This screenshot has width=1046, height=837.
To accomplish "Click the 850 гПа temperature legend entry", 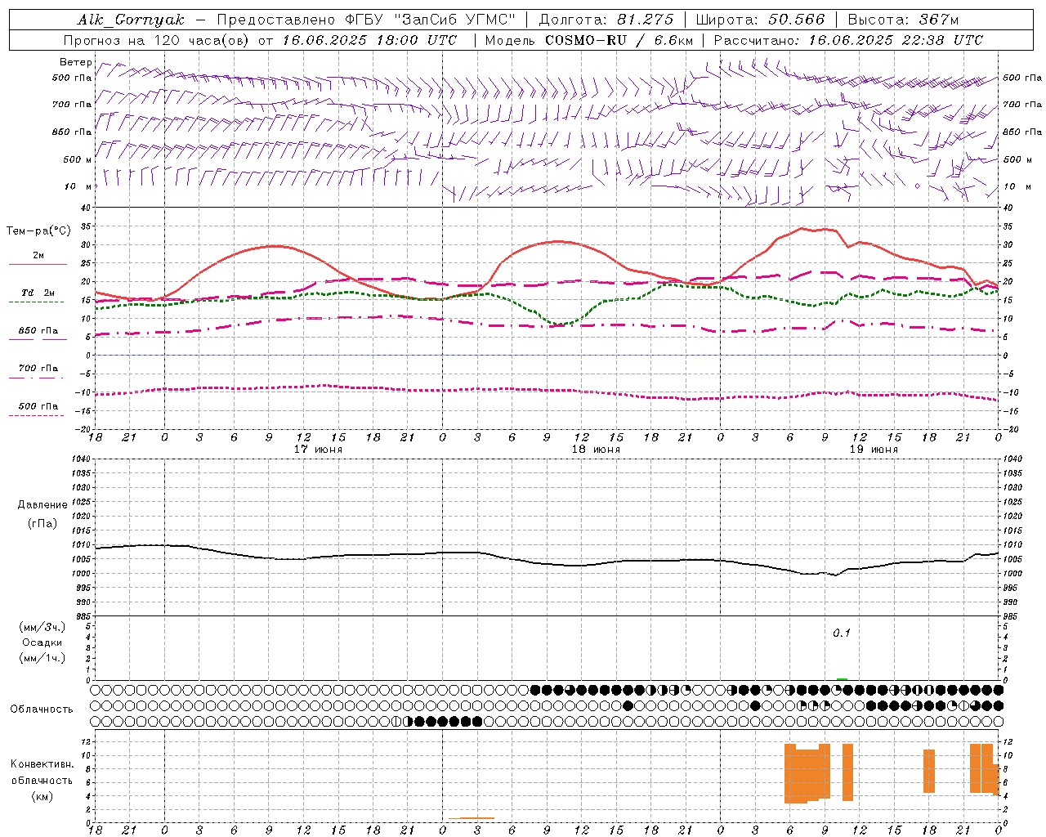I will [x=38, y=331].
